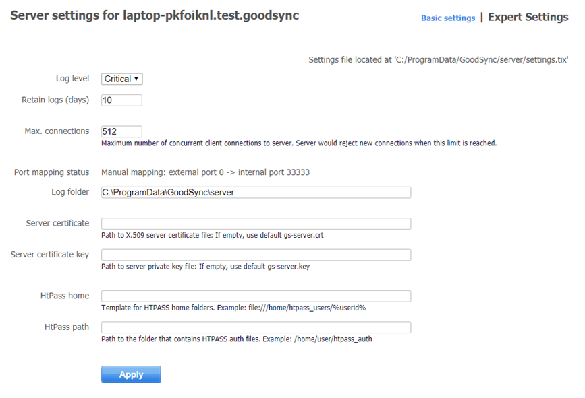585x398 pixels.
Task: Select the Log folder path field
Action: click(x=256, y=193)
